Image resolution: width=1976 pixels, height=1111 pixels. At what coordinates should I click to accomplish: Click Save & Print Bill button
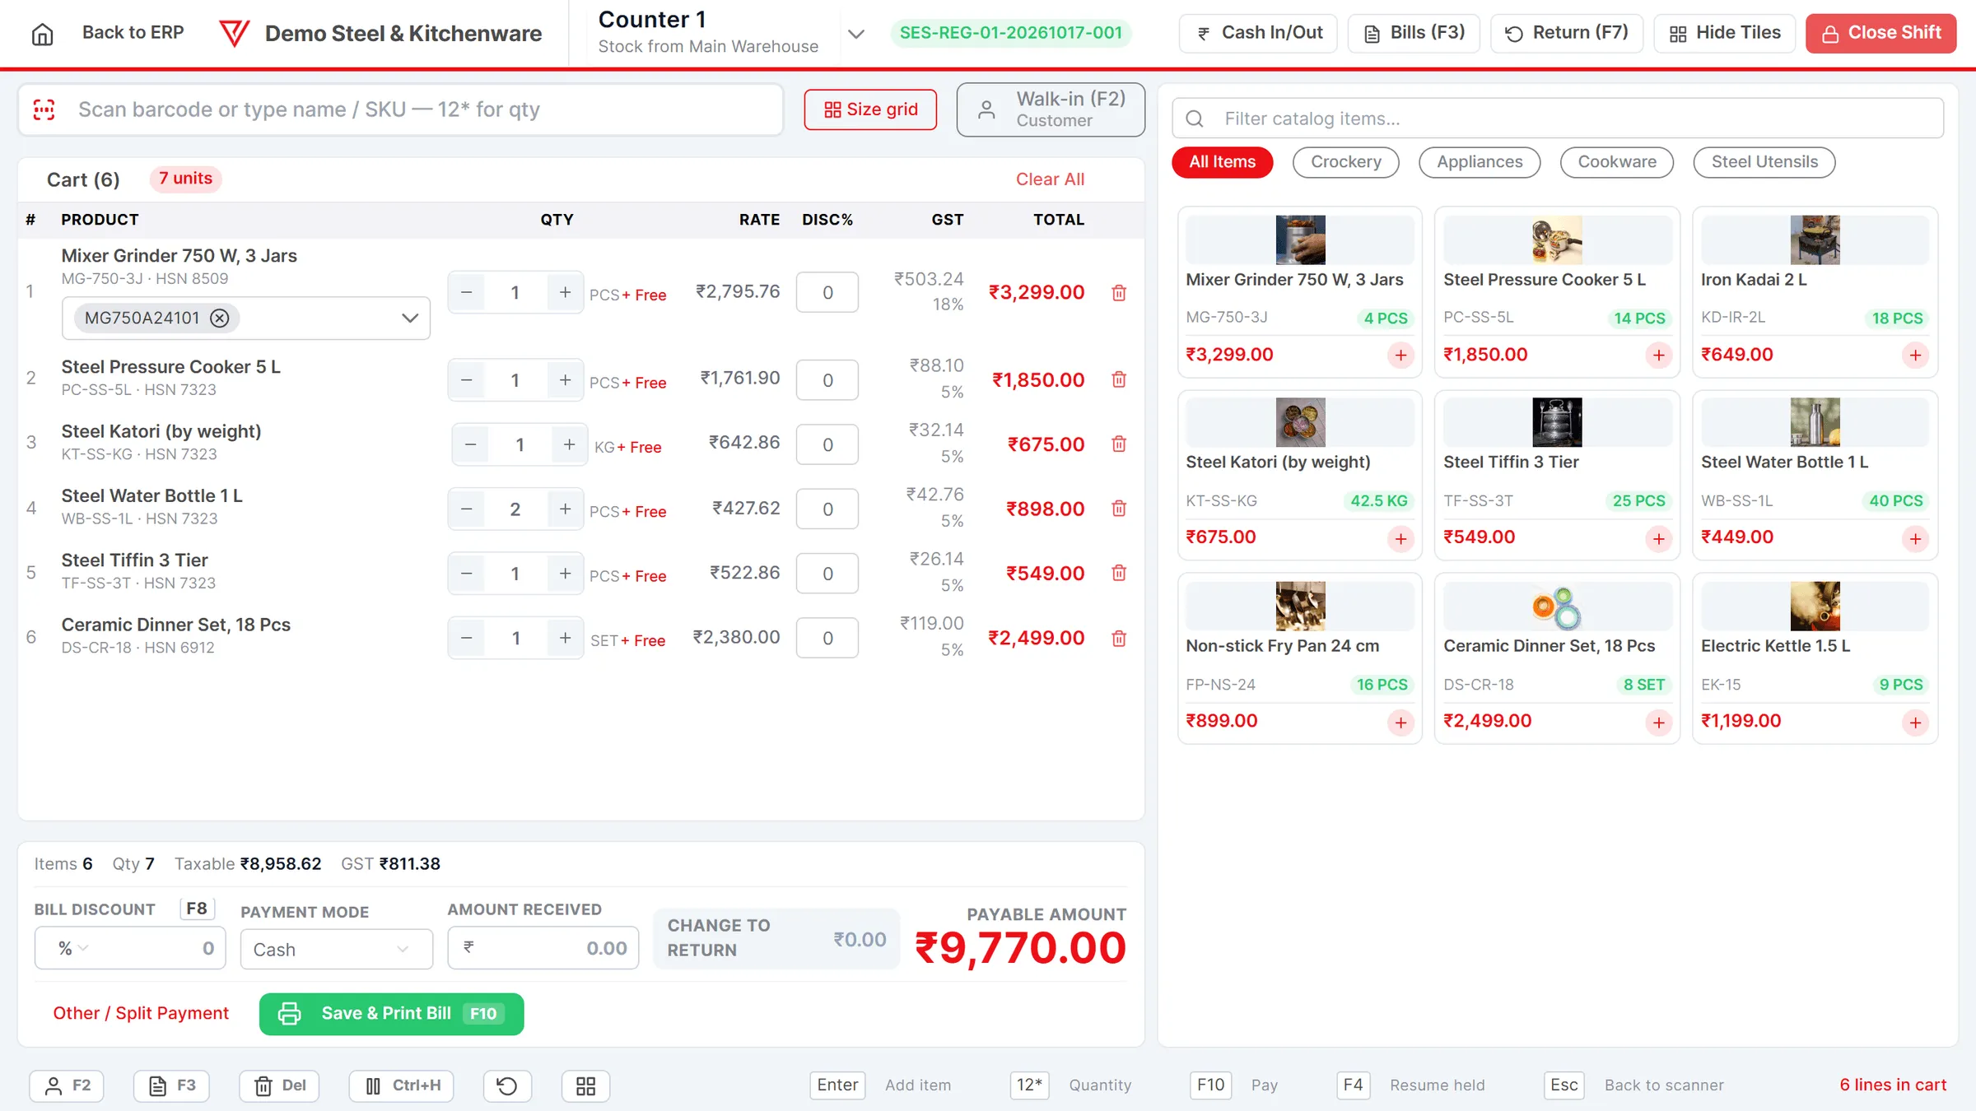click(391, 1014)
